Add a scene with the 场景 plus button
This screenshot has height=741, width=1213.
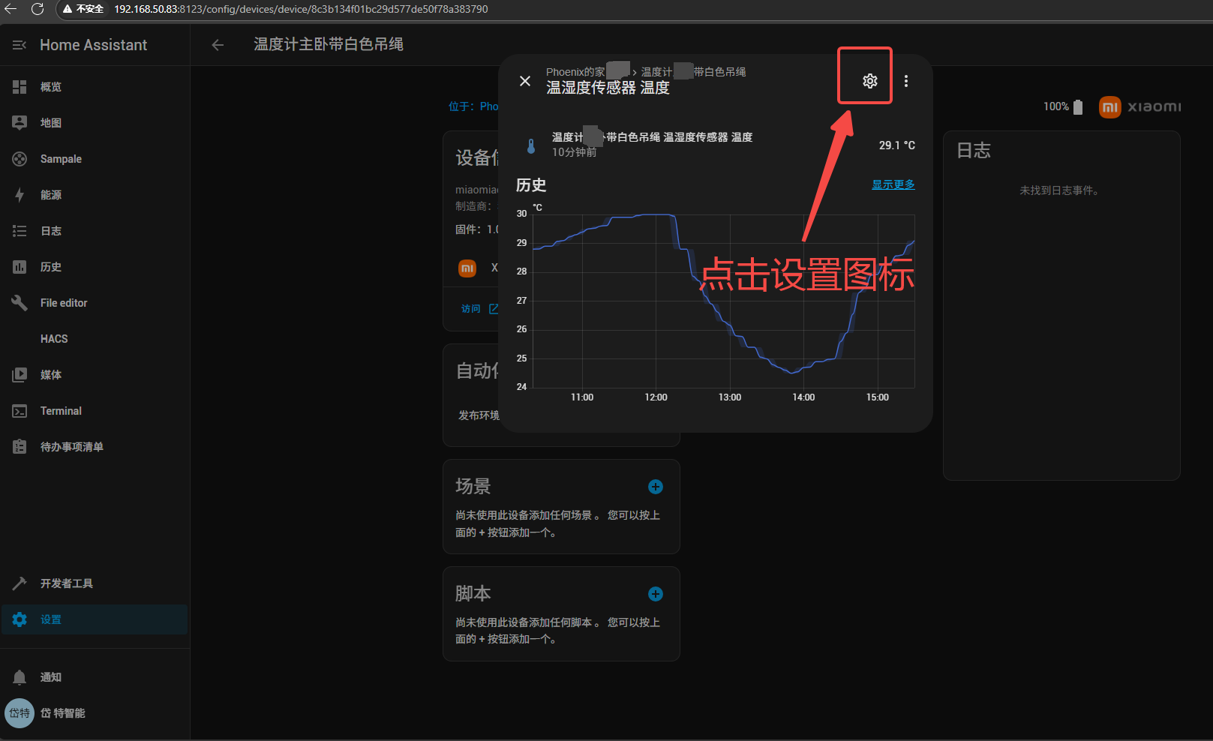(655, 487)
